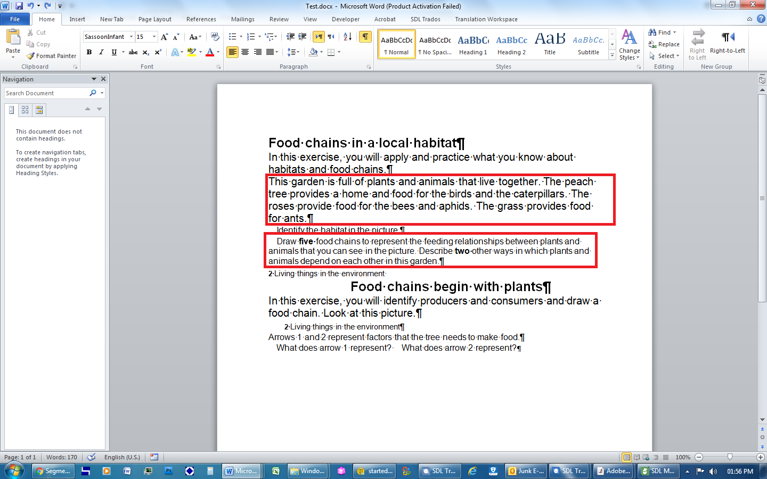The image size is (767, 479).
Task: Expand the numbering list dropdown
Action: point(259,37)
